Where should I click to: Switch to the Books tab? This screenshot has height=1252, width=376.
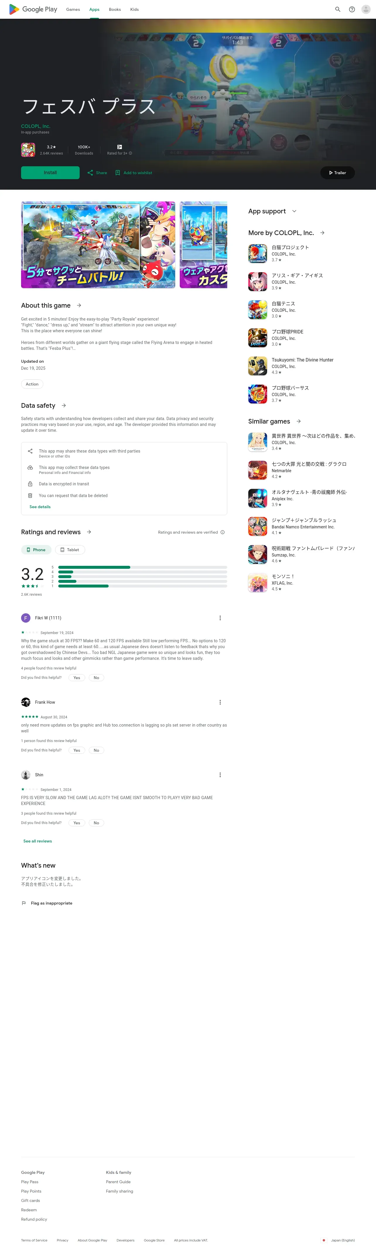coord(115,9)
